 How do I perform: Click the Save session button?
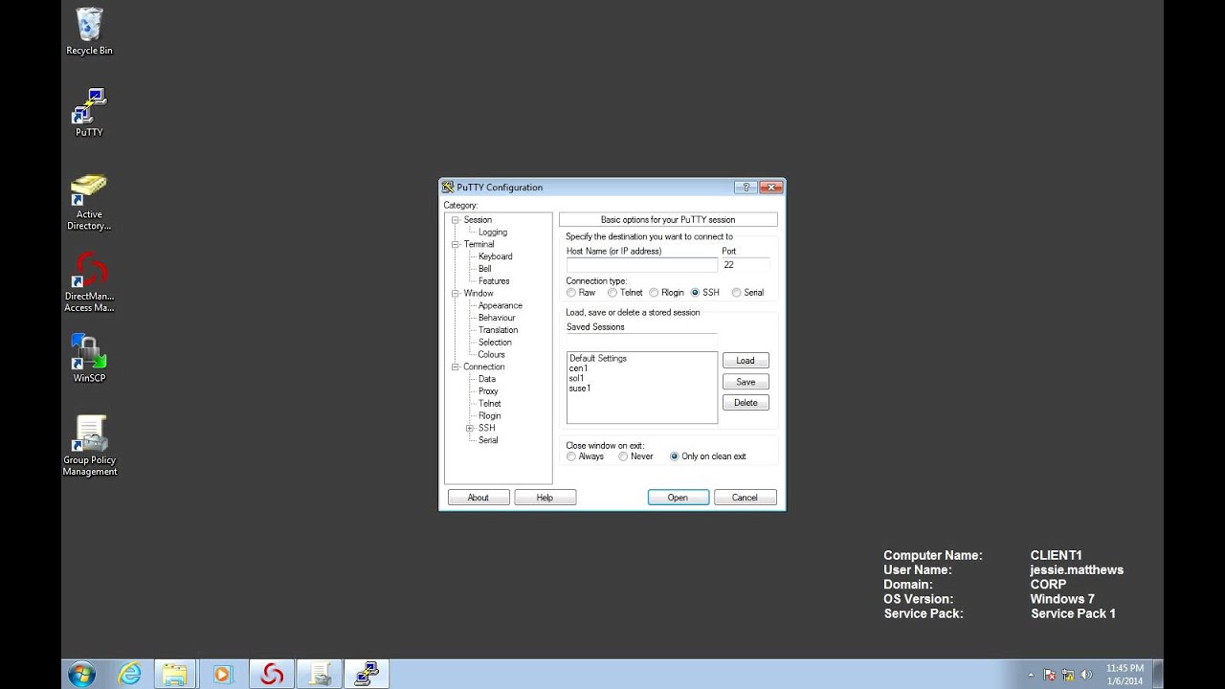[746, 382]
